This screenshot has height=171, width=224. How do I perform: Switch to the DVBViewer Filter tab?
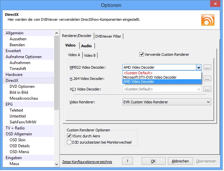pyautogui.click(x=109, y=36)
